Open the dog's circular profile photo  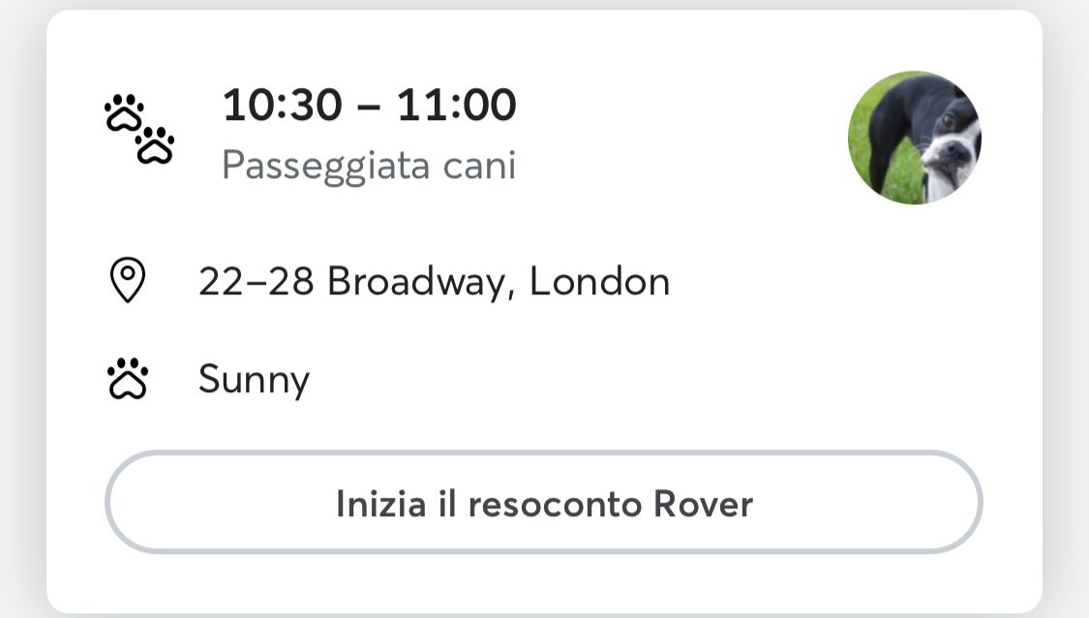[915, 138]
